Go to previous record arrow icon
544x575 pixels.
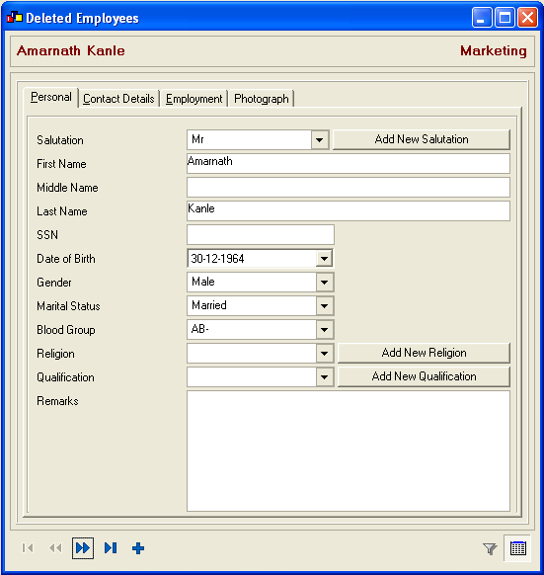[x=55, y=548]
